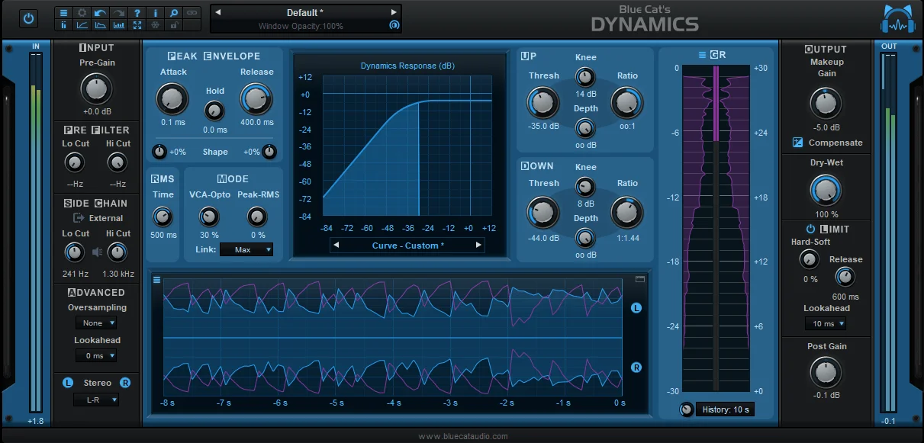924x443 pixels.
Task: Select the magnifier zoom icon
Action: 174,13
